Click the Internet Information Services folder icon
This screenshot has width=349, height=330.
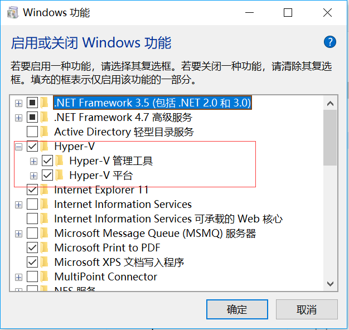point(44,205)
